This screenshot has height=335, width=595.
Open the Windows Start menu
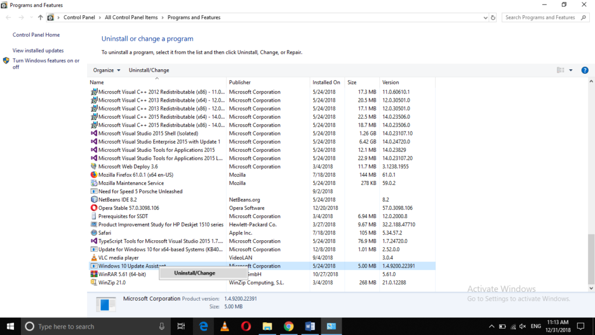pyautogui.click(x=10, y=326)
